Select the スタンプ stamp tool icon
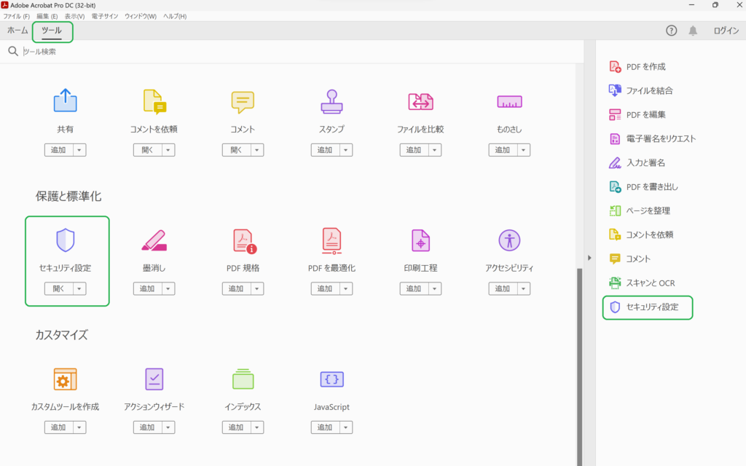This screenshot has width=746, height=466. point(331,101)
